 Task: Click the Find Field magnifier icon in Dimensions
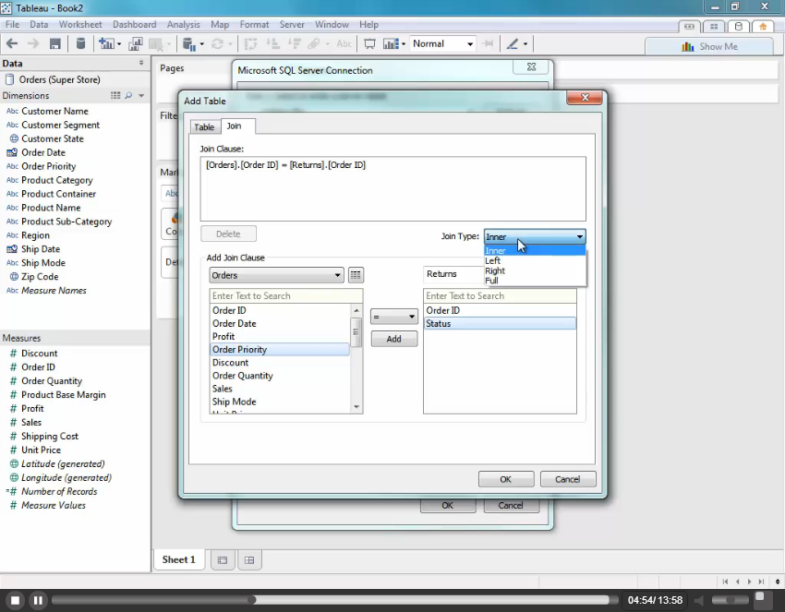point(128,96)
